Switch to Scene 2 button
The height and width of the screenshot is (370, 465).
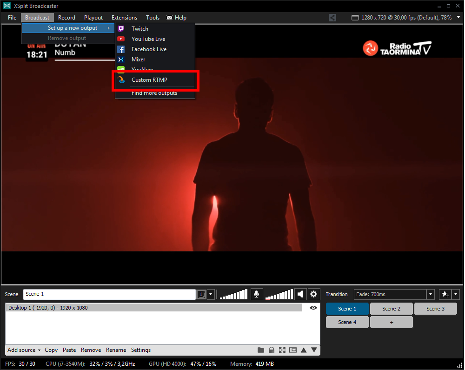[x=391, y=309]
